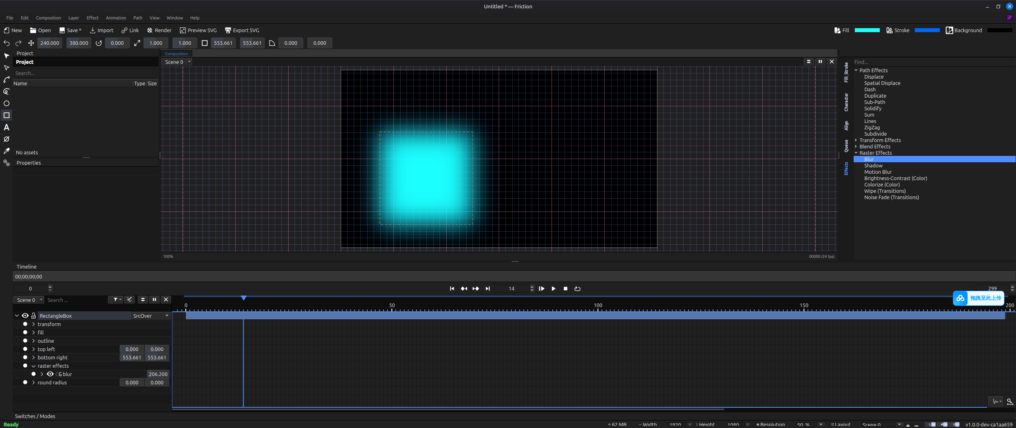1016x428 pixels.
Task: Click the Redo arrow icon
Action: tap(19, 43)
